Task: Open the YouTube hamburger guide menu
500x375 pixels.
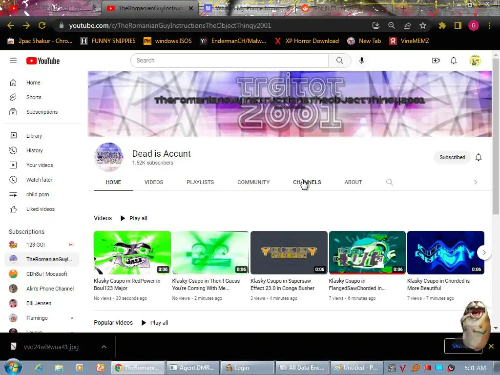Action: (x=13, y=61)
